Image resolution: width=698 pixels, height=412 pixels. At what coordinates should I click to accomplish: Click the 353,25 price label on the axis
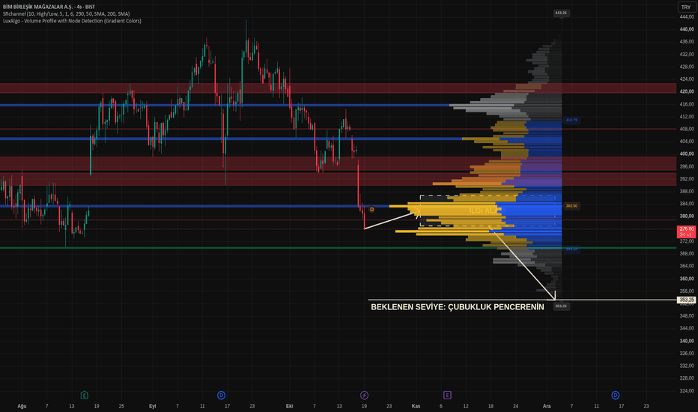[x=687, y=300]
